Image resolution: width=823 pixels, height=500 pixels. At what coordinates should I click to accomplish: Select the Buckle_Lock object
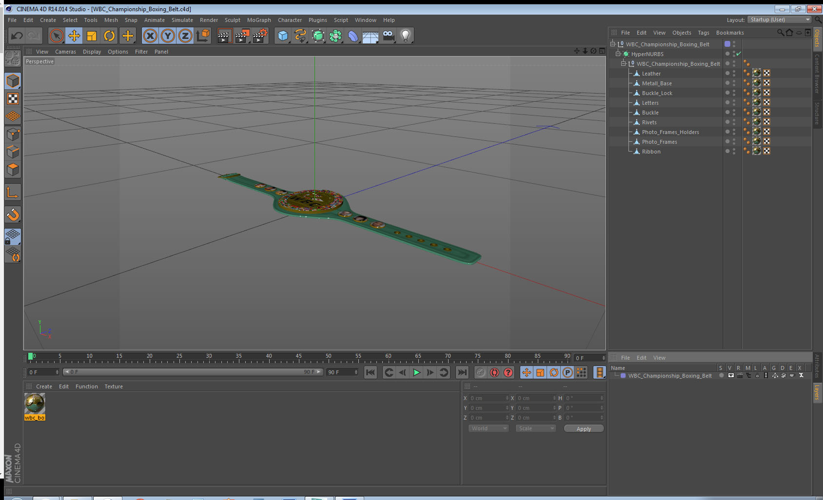coord(657,93)
